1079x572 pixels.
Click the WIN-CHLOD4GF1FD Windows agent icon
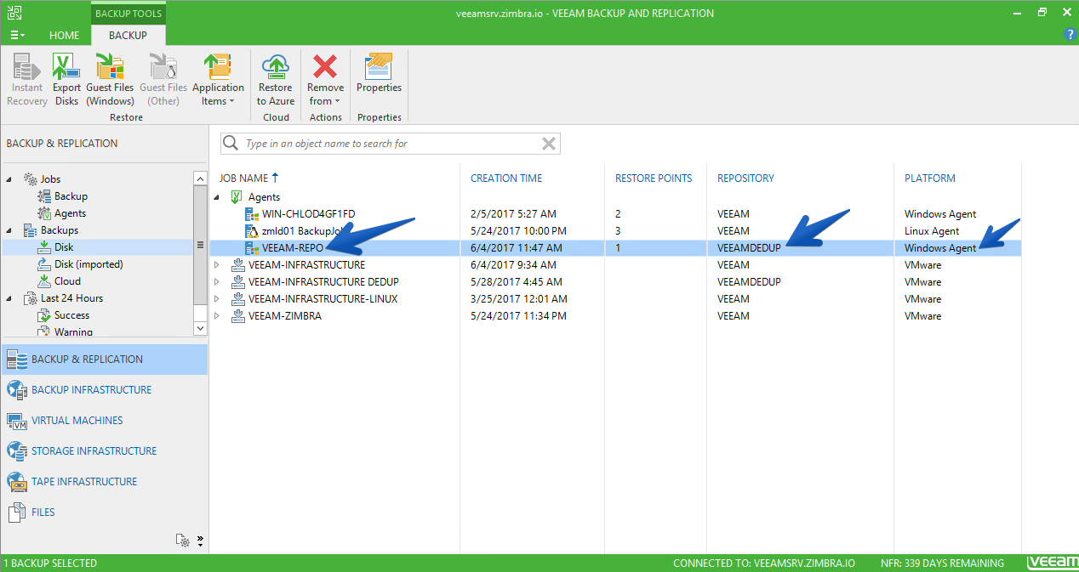(x=251, y=214)
